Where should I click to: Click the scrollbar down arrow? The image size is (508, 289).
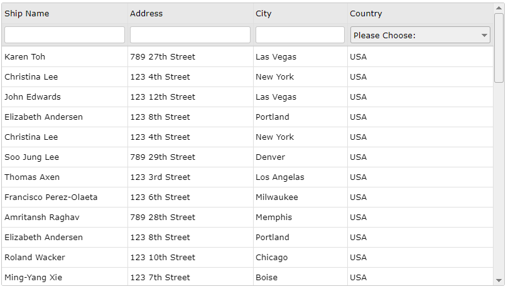499,281
